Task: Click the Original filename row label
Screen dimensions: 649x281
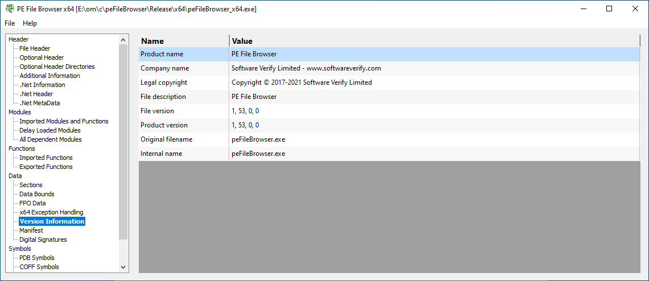Action: pyautogui.click(x=167, y=139)
